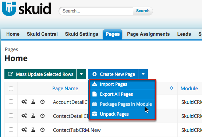Screen dimensions: 202x137
Task: Click inside the Search text field
Action: coord(96,11)
